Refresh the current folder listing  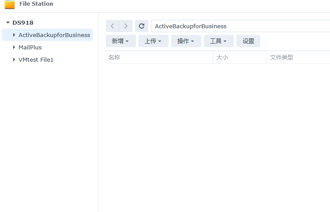pyautogui.click(x=142, y=26)
